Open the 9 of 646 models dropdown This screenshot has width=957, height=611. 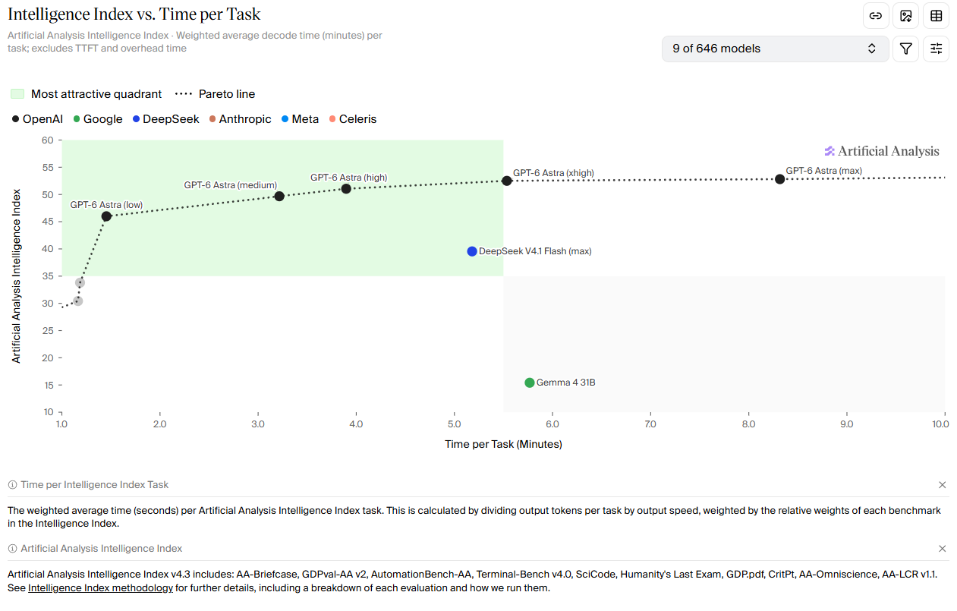(x=775, y=49)
